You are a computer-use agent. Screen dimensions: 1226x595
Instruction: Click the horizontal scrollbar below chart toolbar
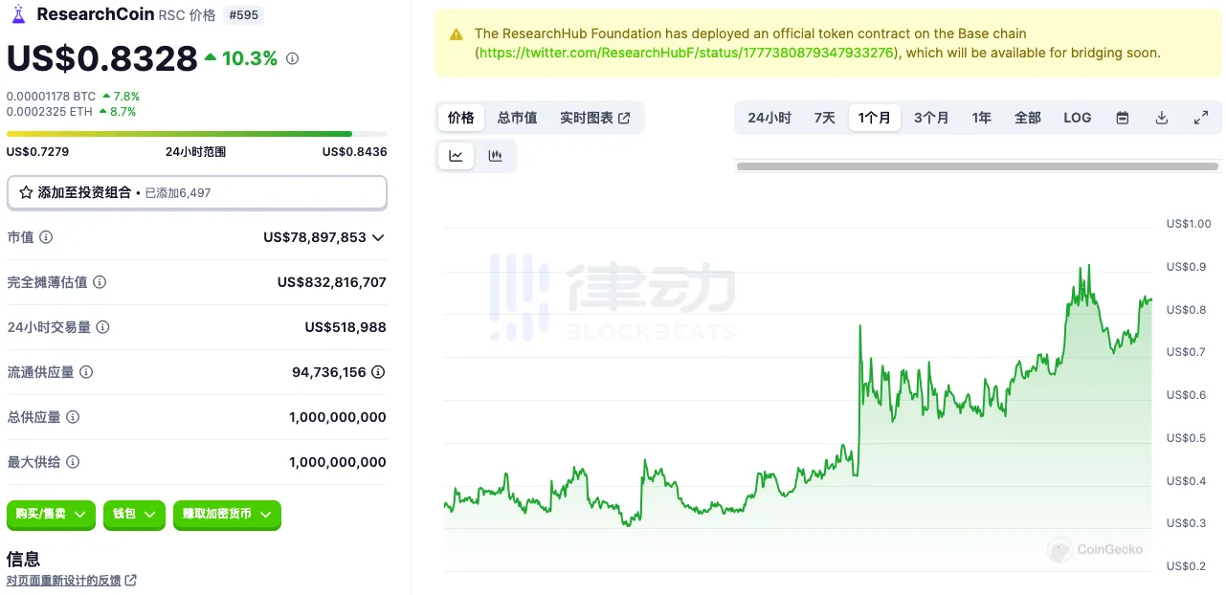coord(976,165)
